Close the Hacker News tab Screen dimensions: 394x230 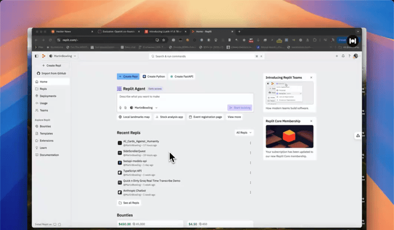click(92, 31)
